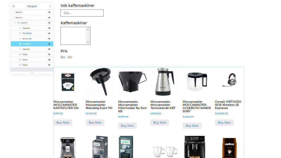
Task: Click Buy Now for Corsair VIRTUOSO headset
Action: point(224,122)
